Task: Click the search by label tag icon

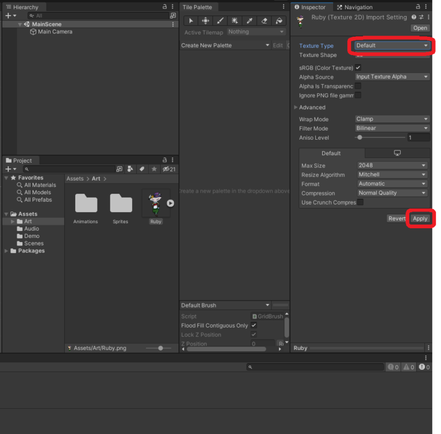Action: (141, 169)
